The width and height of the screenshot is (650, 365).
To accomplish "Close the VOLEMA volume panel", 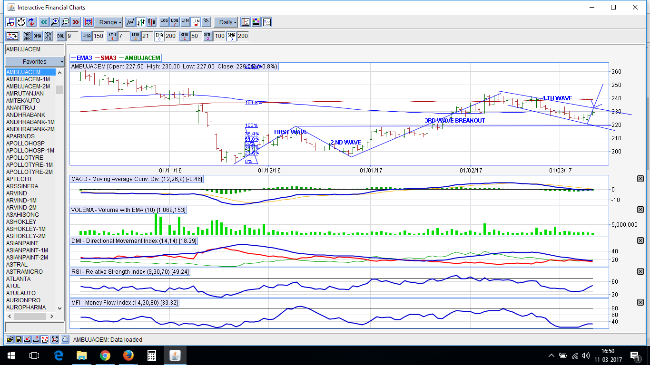I will 640,210.
